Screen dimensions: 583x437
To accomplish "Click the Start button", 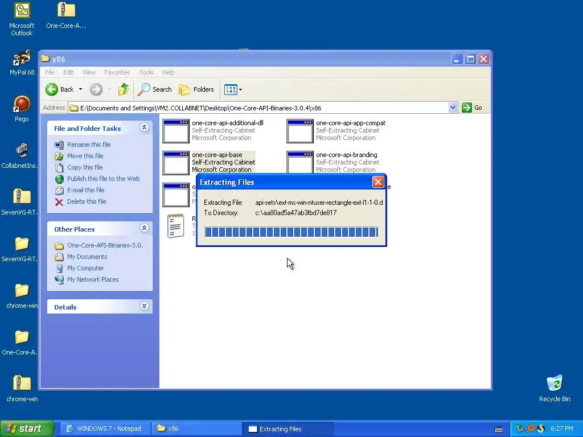I will [27, 428].
